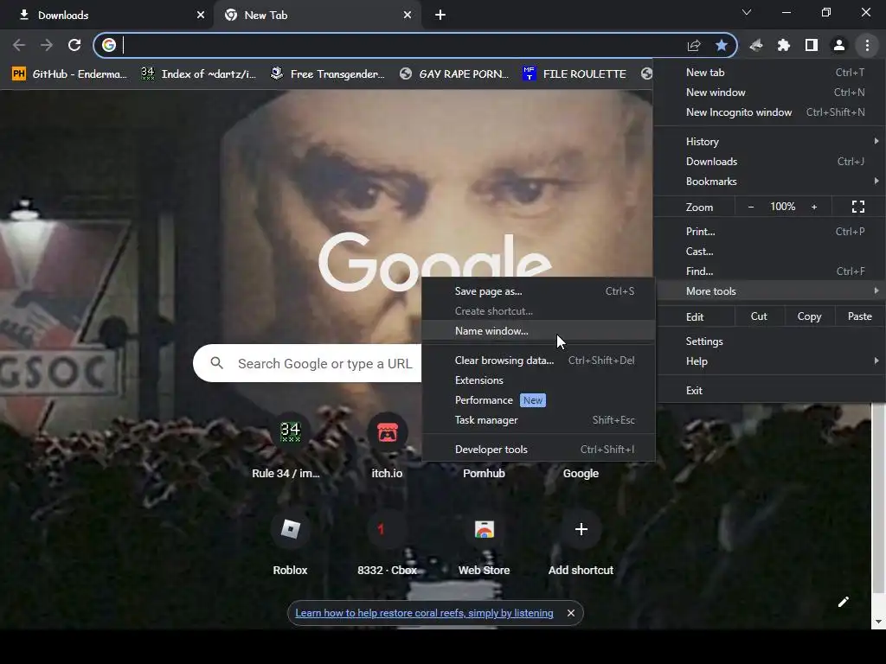
Task: Click the customize page pencil icon
Action: [843, 602]
